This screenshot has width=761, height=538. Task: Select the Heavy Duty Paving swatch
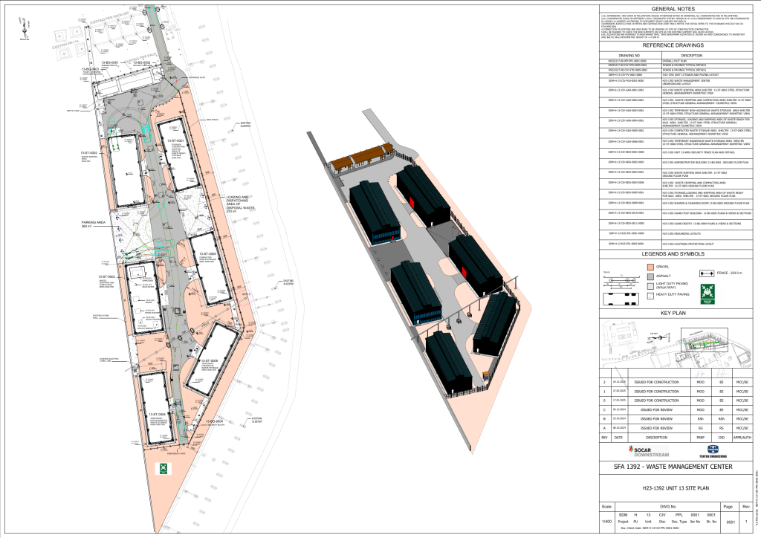pyautogui.click(x=650, y=296)
